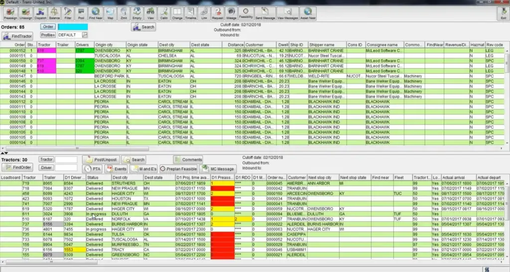Sort orders by Dest city column header
The height and width of the screenshot is (272, 510).
174,45
